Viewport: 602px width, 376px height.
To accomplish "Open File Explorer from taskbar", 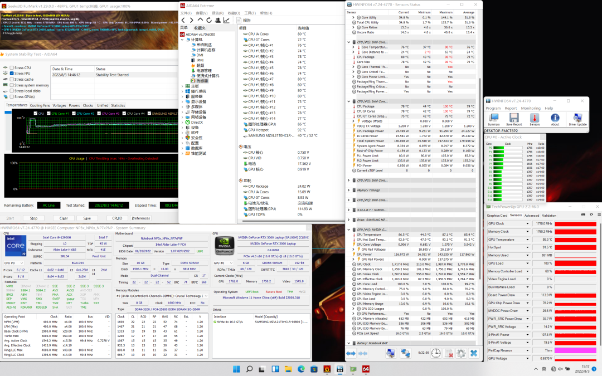I will [288, 369].
